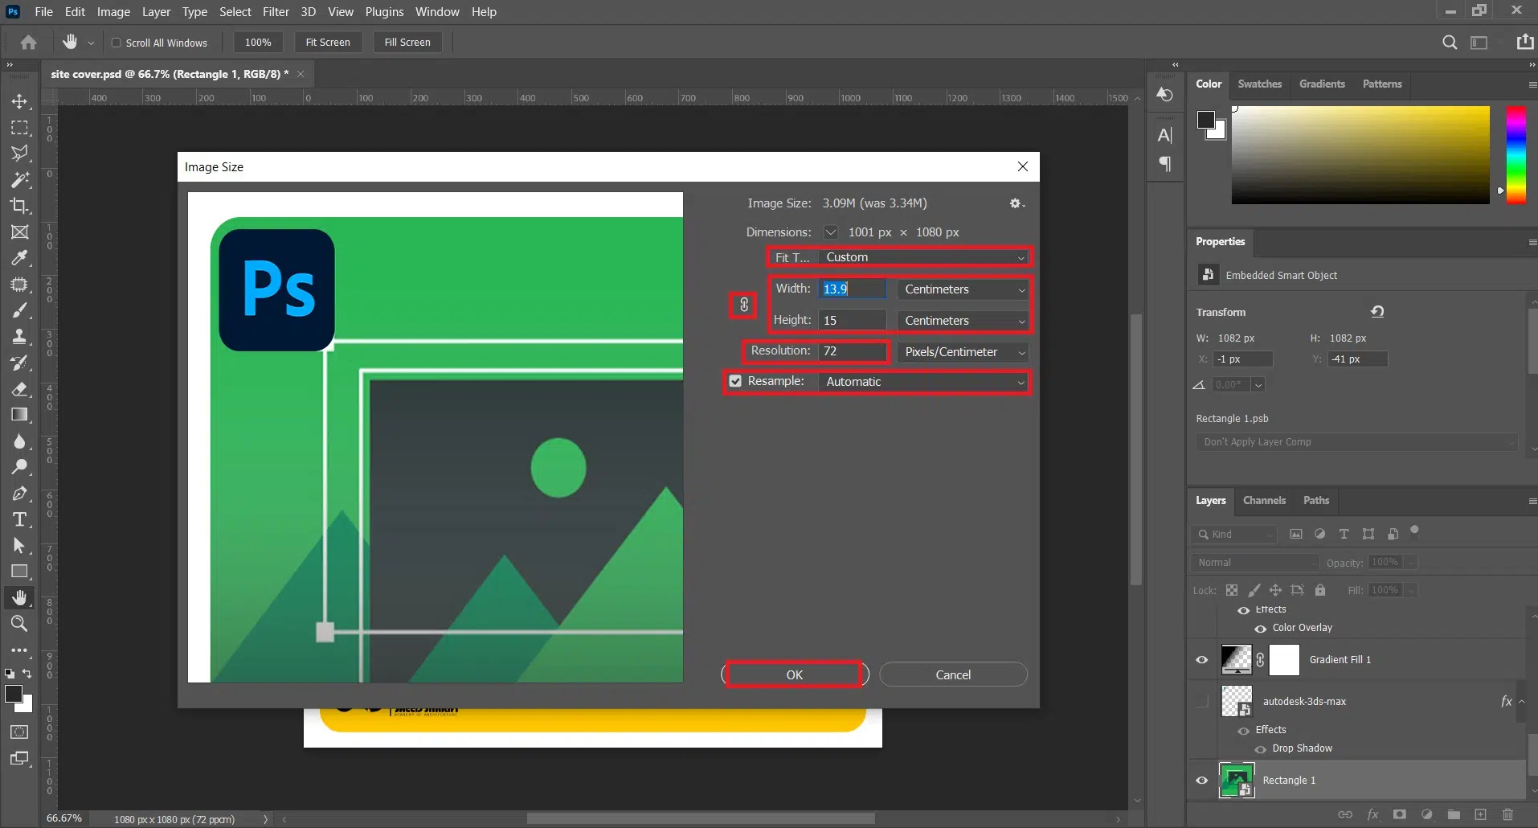
Task: Hide the Gradient Fill 1 layer
Action: click(x=1202, y=660)
